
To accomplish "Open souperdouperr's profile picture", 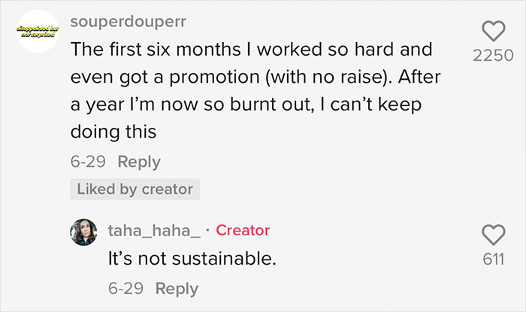I will pyautogui.click(x=38, y=32).
